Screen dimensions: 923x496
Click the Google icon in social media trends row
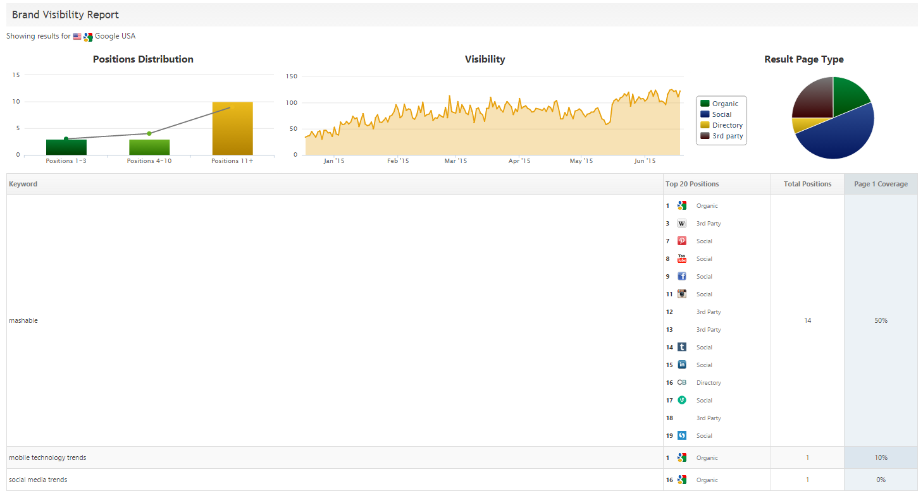pos(681,480)
